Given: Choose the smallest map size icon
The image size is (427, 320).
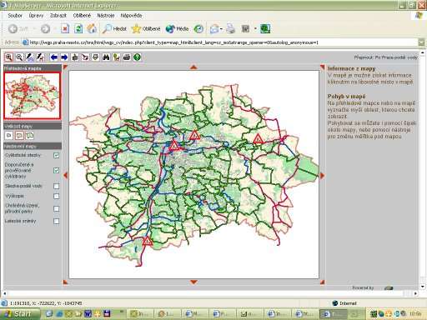Looking at the screenshot, I should coord(9,136).
